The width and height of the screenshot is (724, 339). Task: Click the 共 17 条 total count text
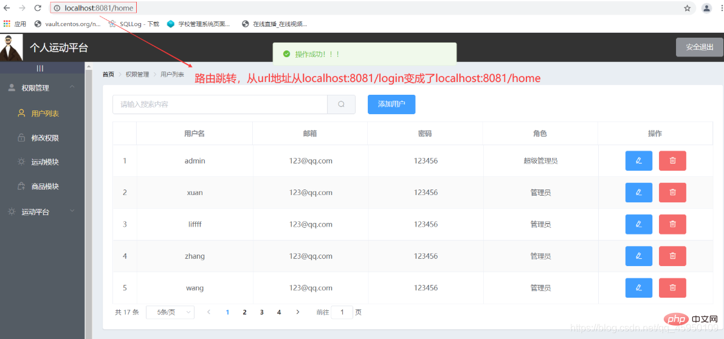pos(127,312)
